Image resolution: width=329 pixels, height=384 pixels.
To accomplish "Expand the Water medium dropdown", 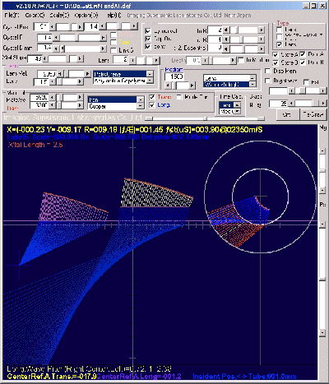I will pyautogui.click(x=253, y=85).
